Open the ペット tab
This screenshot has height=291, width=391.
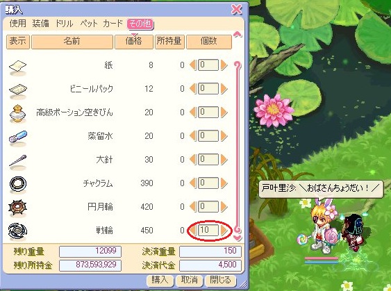89,24
